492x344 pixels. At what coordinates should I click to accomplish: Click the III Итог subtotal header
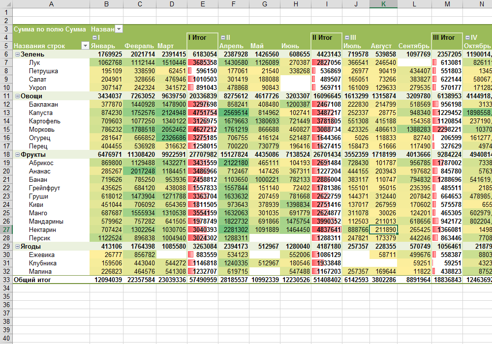point(447,38)
